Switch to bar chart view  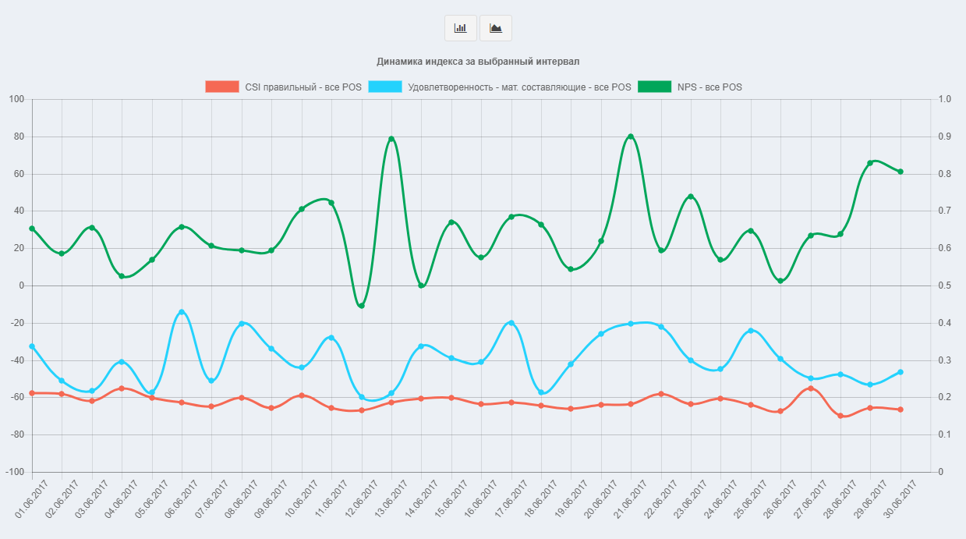(x=459, y=27)
